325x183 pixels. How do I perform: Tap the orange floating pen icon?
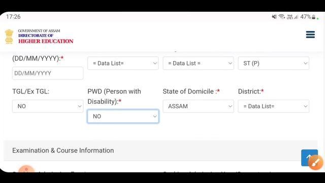316,163
